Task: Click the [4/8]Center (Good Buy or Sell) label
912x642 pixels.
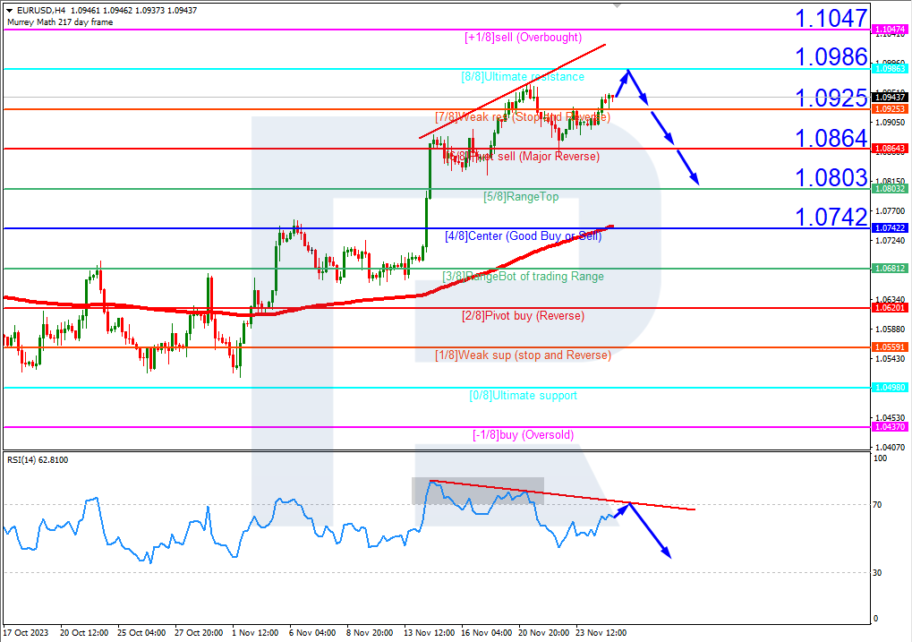Action: point(524,236)
